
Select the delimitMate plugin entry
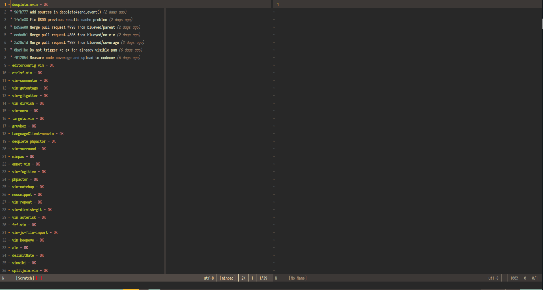tap(26, 255)
